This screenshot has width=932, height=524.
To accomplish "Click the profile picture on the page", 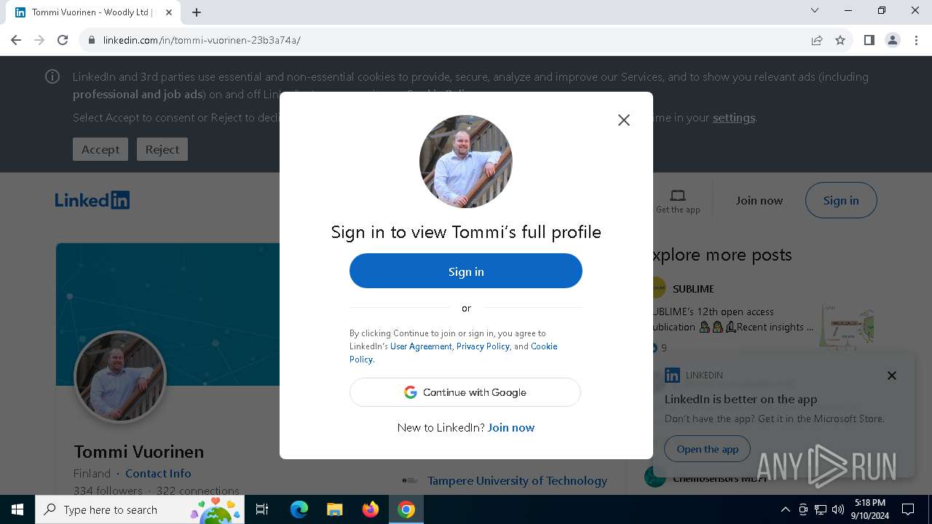I will (120, 376).
